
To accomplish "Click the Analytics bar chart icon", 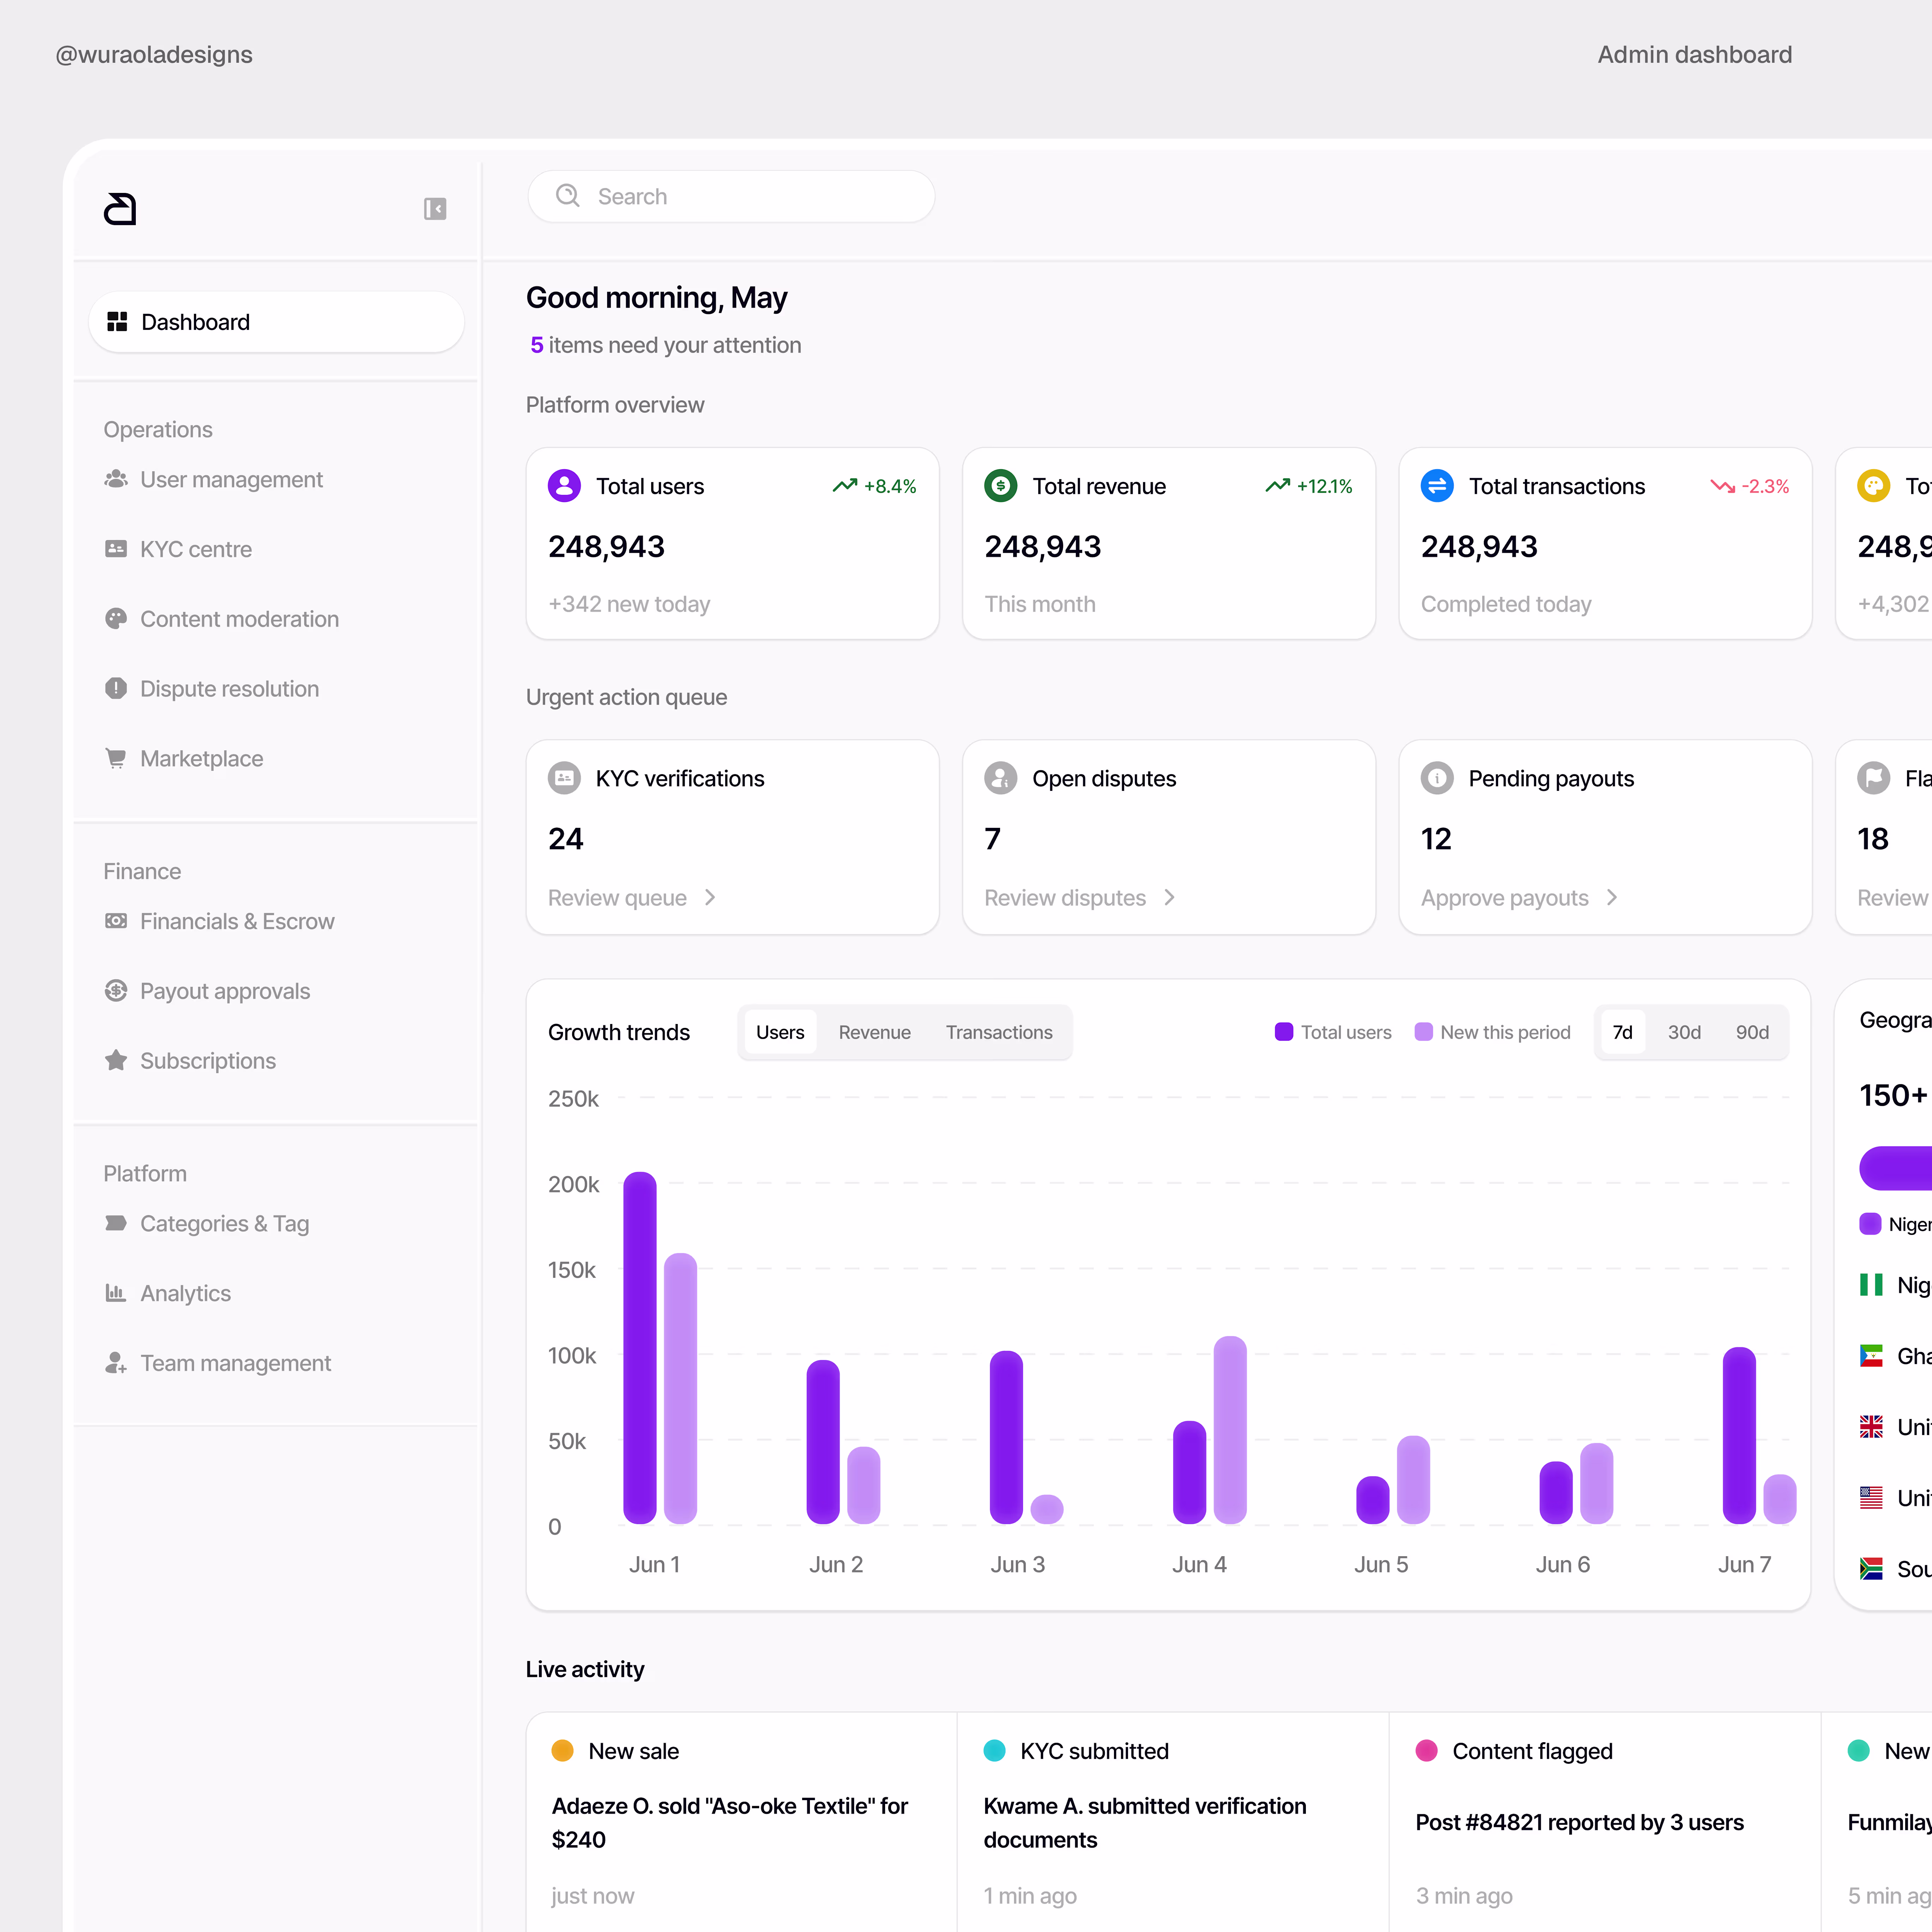I will click(116, 1293).
